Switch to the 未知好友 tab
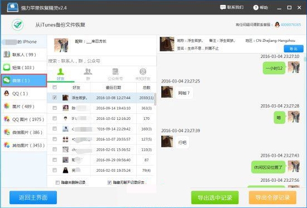307x208 pixels. (143, 75)
